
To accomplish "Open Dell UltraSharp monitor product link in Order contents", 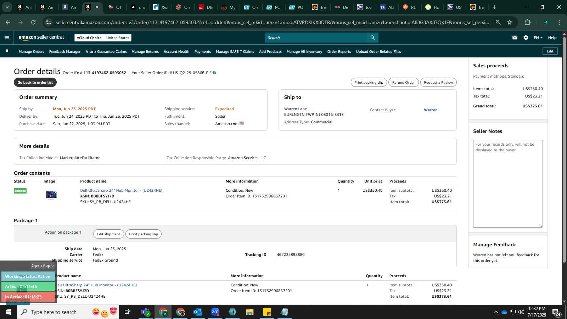I will [121, 190].
